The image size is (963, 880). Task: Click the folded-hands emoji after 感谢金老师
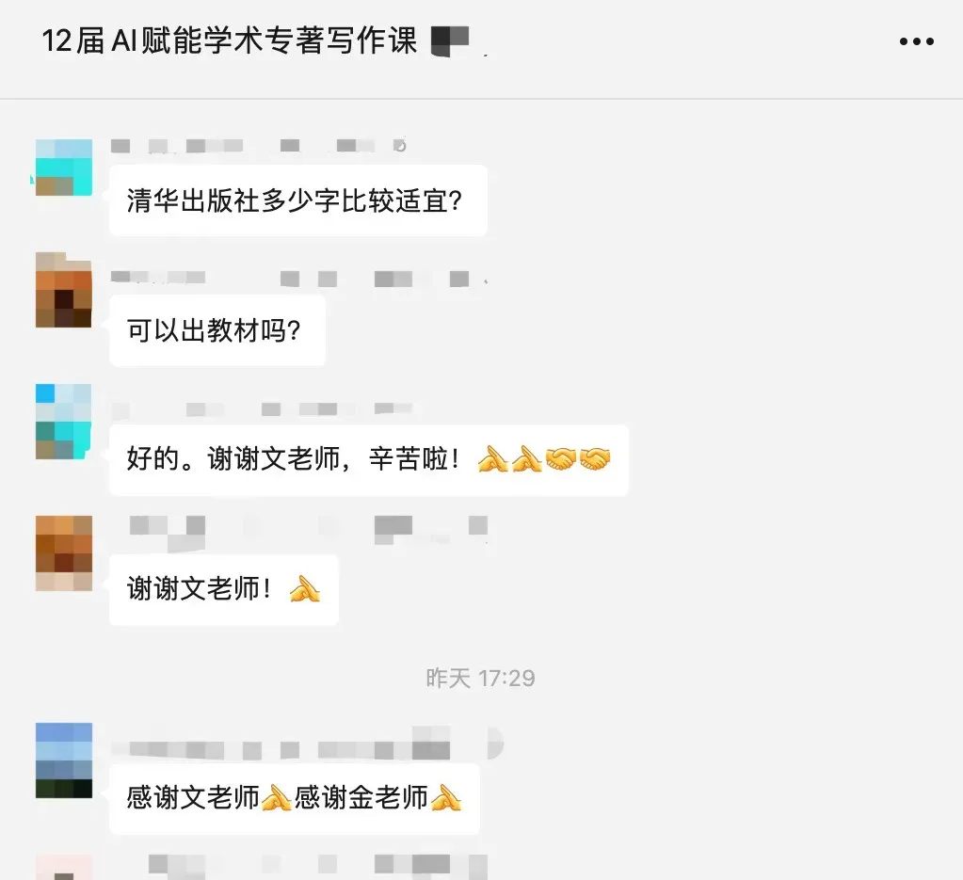(446, 798)
